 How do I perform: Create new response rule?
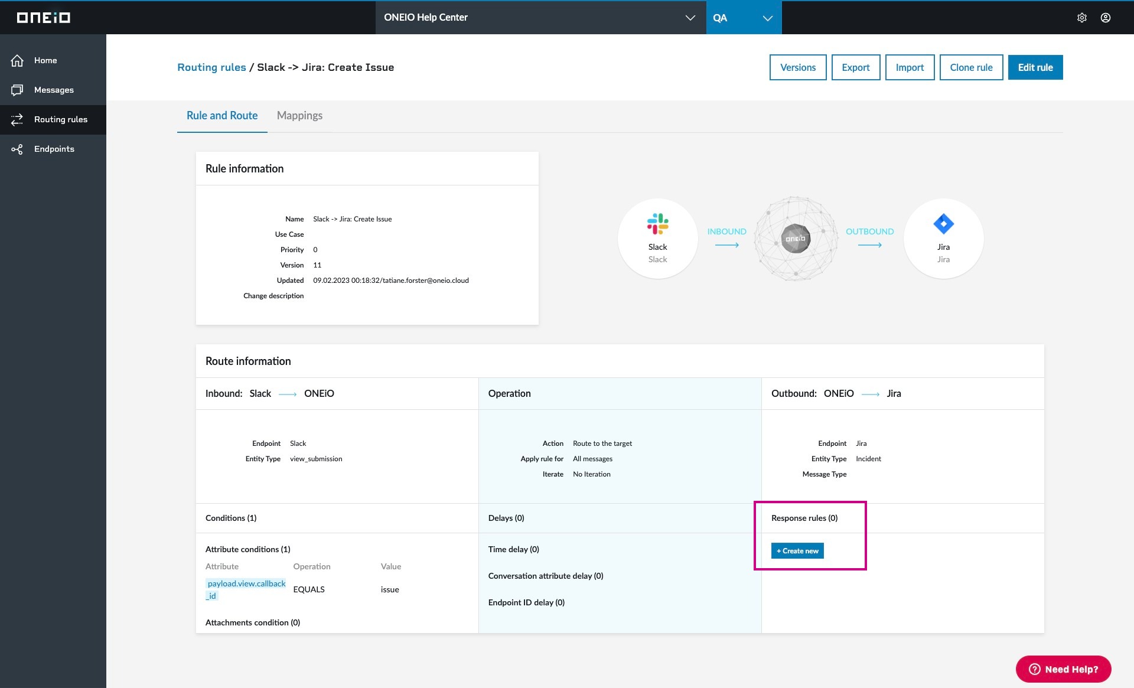pos(797,551)
